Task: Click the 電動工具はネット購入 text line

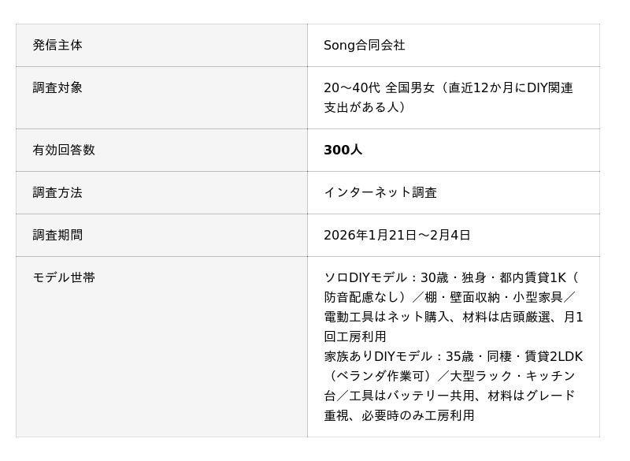Action: (x=454, y=318)
